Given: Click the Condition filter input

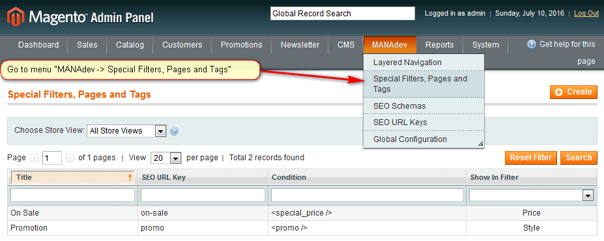Looking at the screenshot, I should pyautogui.click(x=367, y=195).
